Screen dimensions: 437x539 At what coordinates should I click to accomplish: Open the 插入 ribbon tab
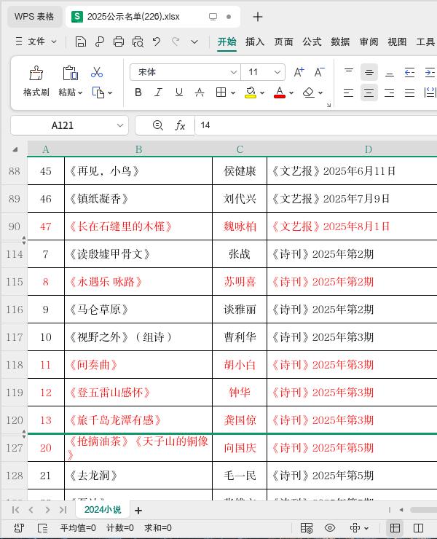tap(255, 42)
